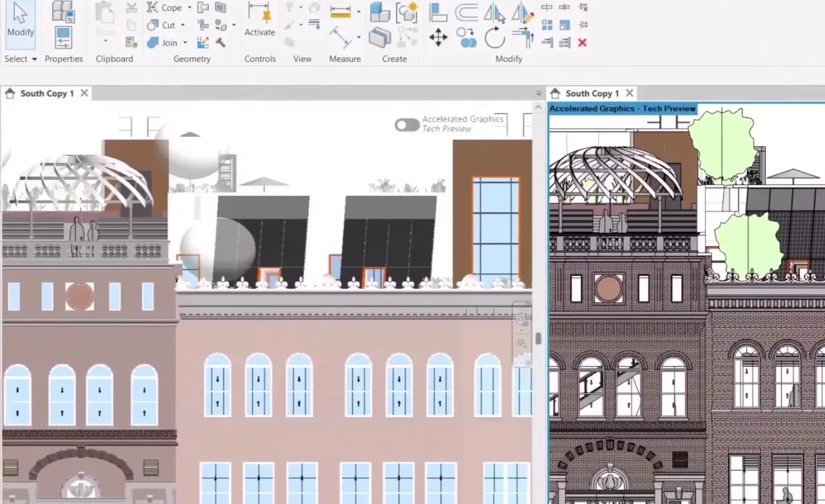Select the Measure tool icon
Viewport: 825px width, 504px height.
pos(340,10)
